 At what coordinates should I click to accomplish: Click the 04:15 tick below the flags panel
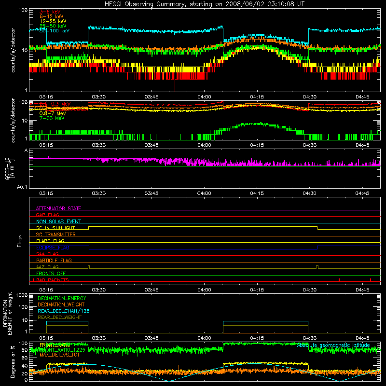(257, 290)
